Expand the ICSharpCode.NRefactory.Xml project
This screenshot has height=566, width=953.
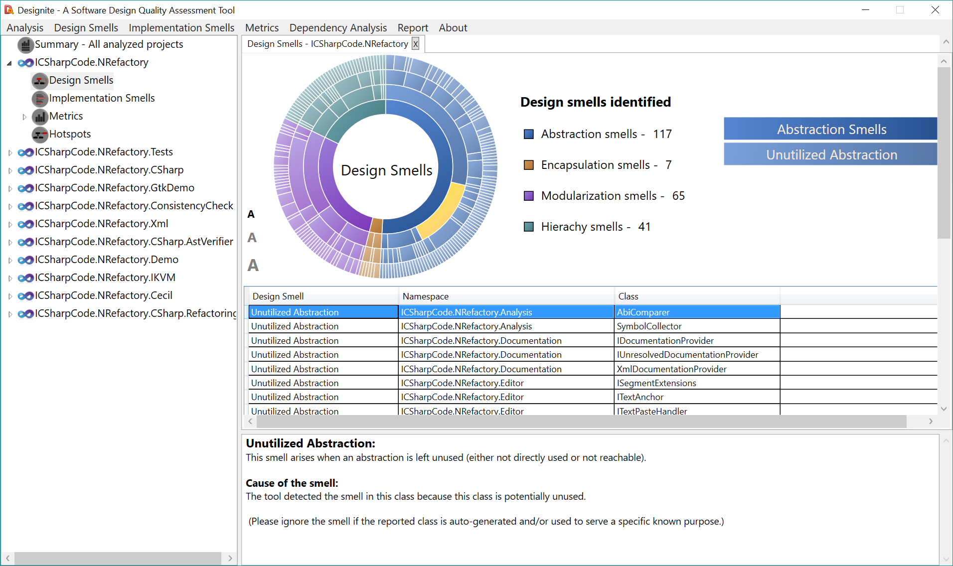pyautogui.click(x=10, y=224)
